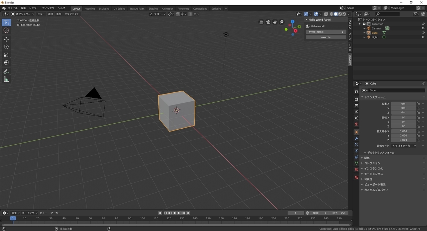427x231 pixels.
Task: Open the Scene properties tab
Action: (356, 118)
